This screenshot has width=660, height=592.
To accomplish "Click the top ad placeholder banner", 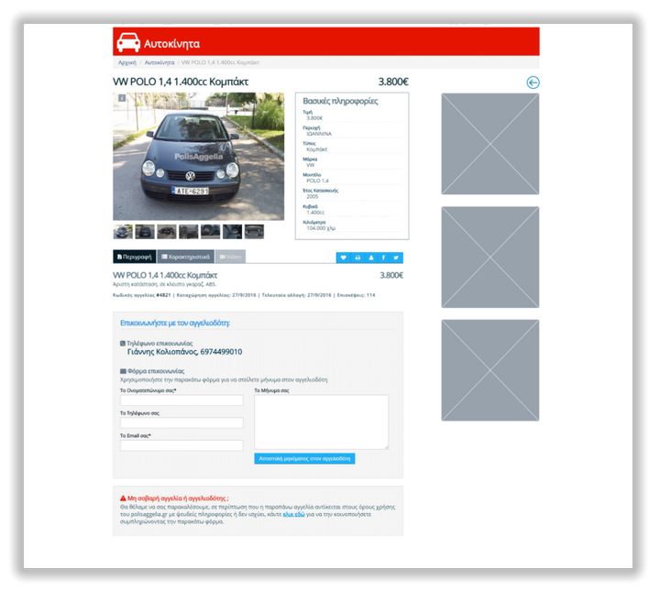I will point(489,144).
